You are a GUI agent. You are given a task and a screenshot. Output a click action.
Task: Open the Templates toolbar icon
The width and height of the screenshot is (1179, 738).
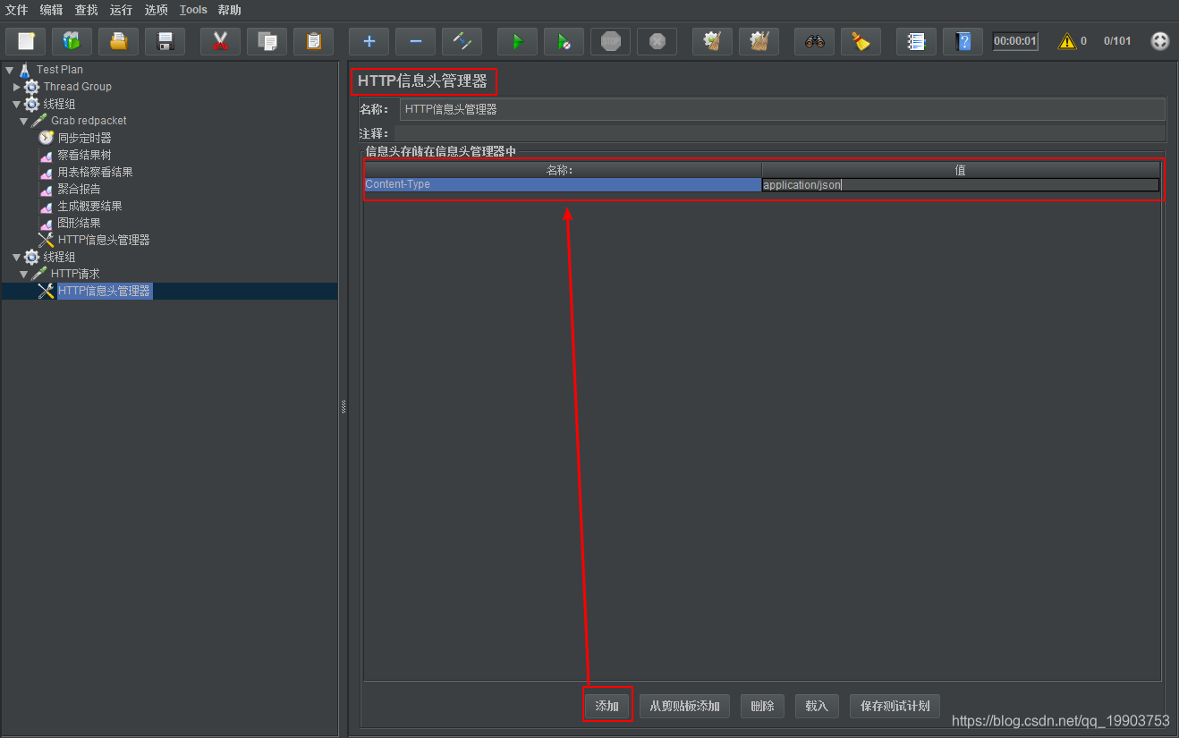click(72, 41)
